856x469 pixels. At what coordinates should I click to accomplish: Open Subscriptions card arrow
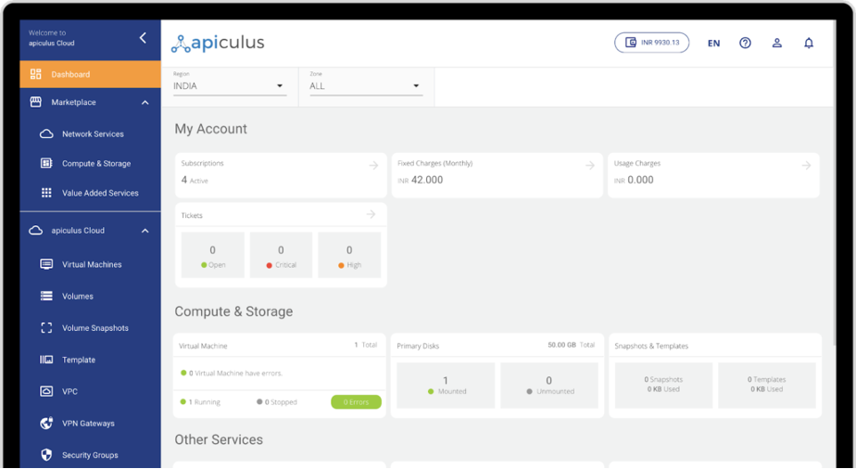(x=373, y=165)
